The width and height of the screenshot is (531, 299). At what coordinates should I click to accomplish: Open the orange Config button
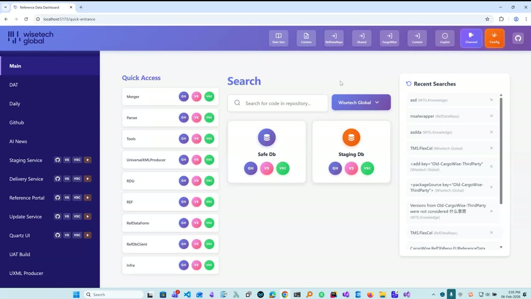[x=494, y=38]
